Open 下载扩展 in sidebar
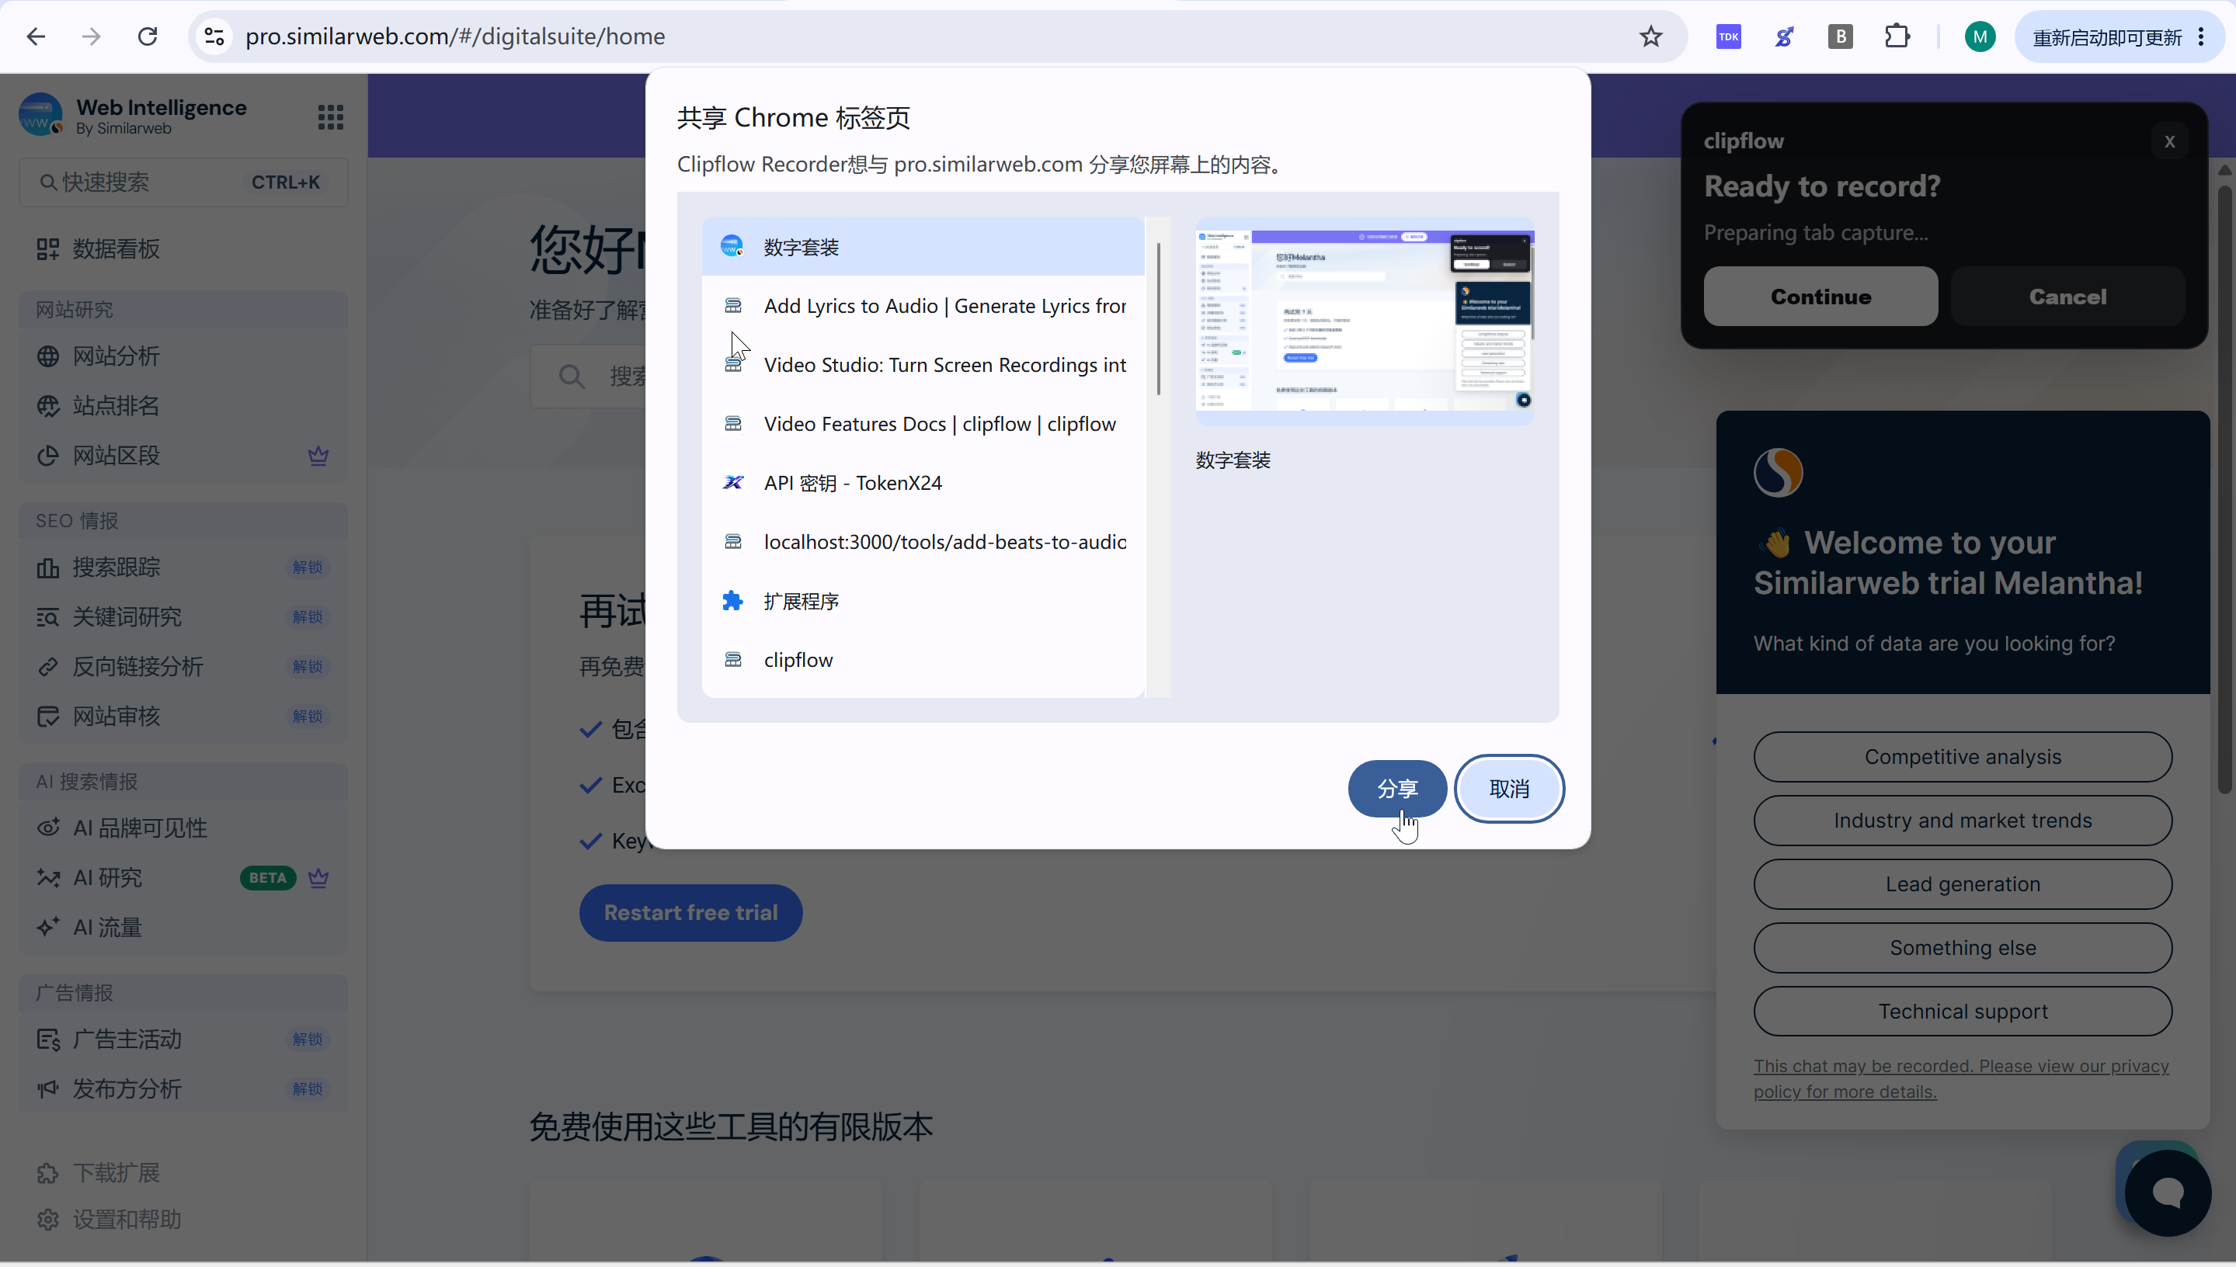 pos(183,1173)
